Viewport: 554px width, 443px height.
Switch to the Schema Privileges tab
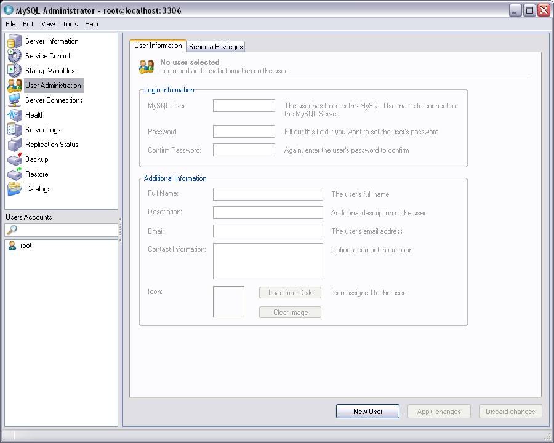216,47
